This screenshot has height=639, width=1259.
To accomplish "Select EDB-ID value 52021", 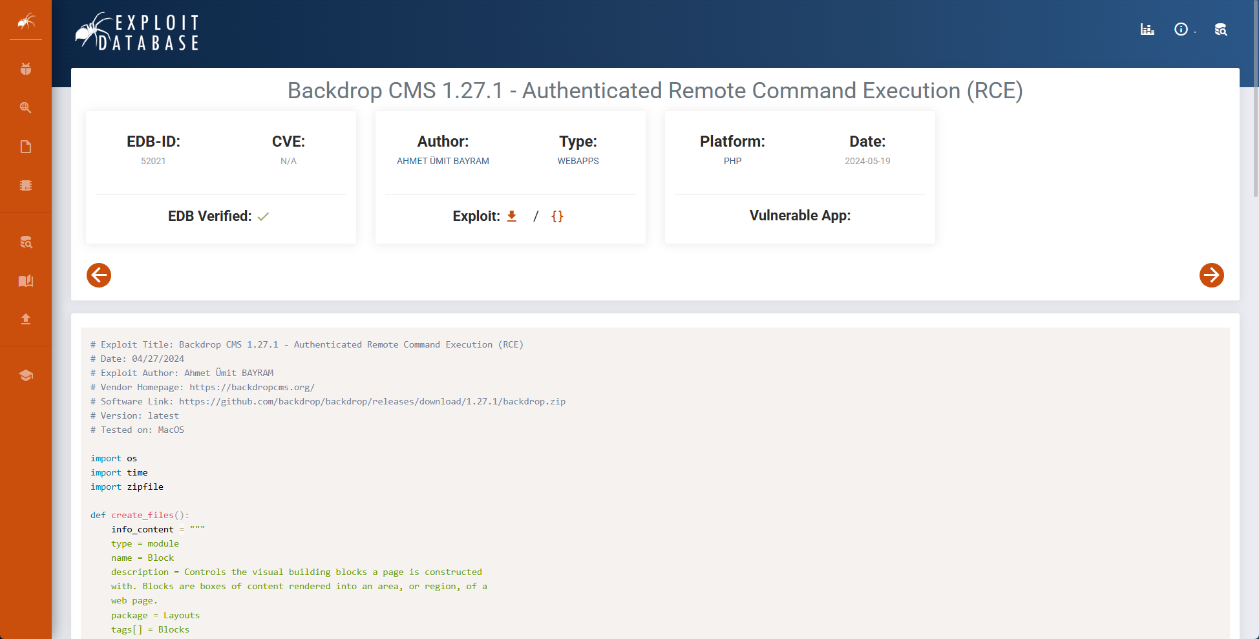I will pos(153,161).
